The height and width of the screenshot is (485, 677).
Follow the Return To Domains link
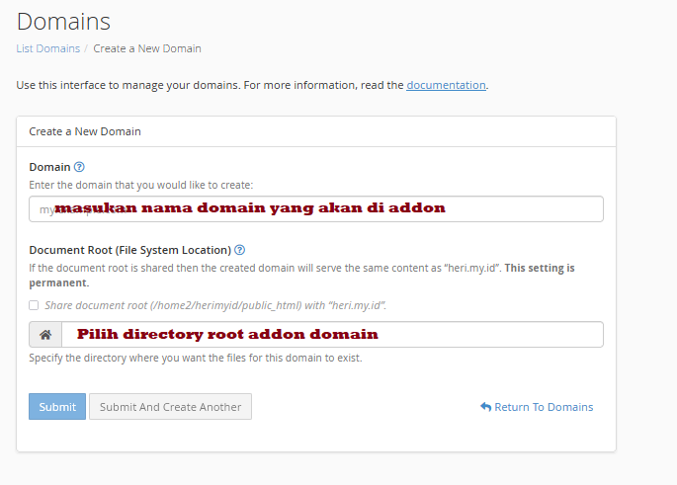[x=543, y=407]
